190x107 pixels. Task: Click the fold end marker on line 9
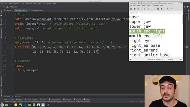tap(13, 52)
